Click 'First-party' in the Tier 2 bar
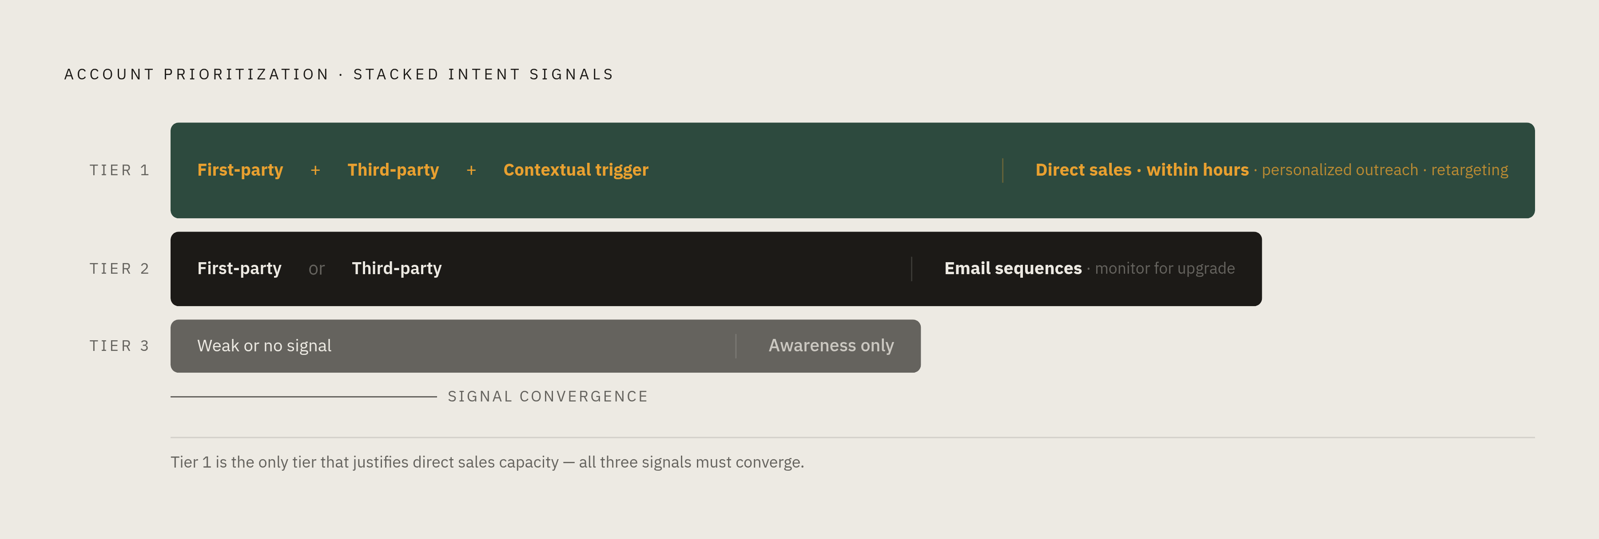The width and height of the screenshot is (1599, 539). (239, 268)
